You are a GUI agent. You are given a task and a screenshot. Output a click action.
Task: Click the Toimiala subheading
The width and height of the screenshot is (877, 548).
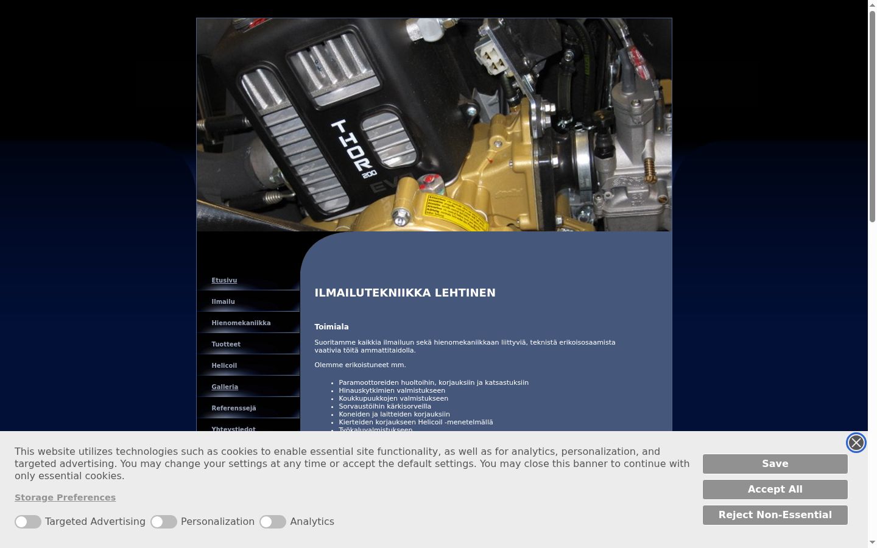(x=331, y=327)
